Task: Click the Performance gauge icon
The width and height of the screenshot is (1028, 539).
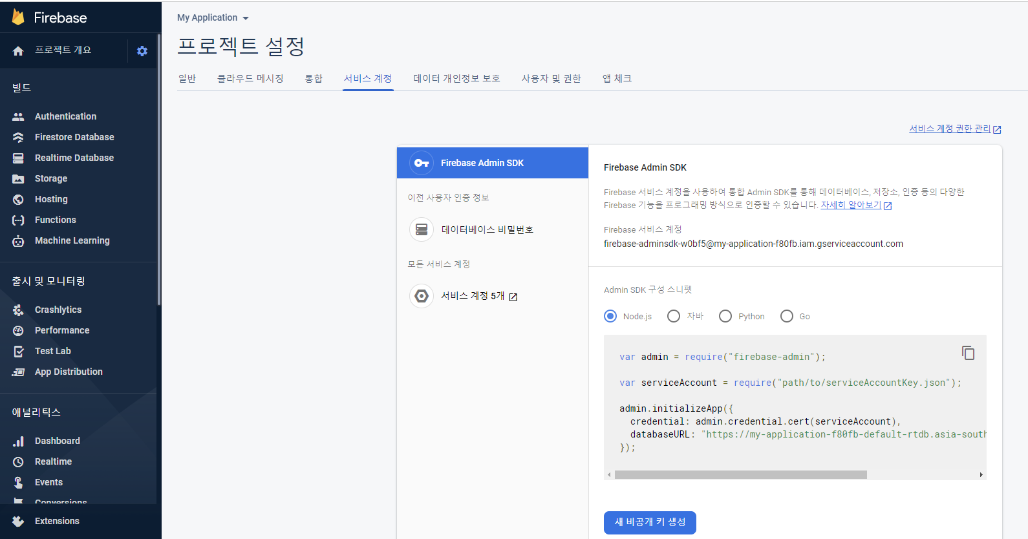Action: coord(18,330)
